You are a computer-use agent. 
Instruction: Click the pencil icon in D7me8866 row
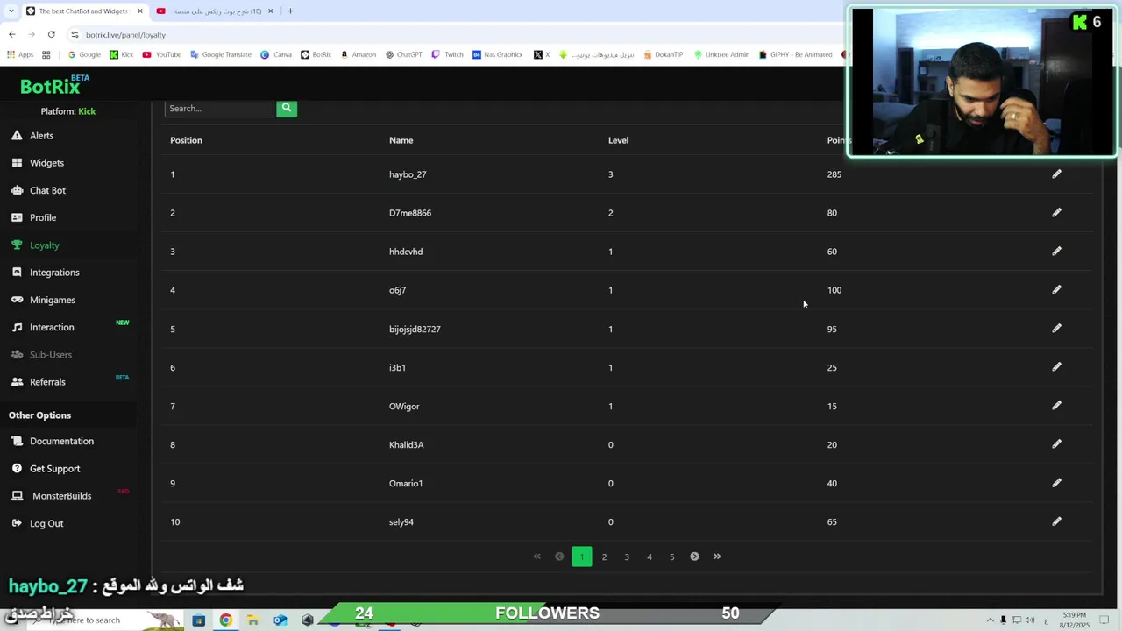[x=1056, y=213]
